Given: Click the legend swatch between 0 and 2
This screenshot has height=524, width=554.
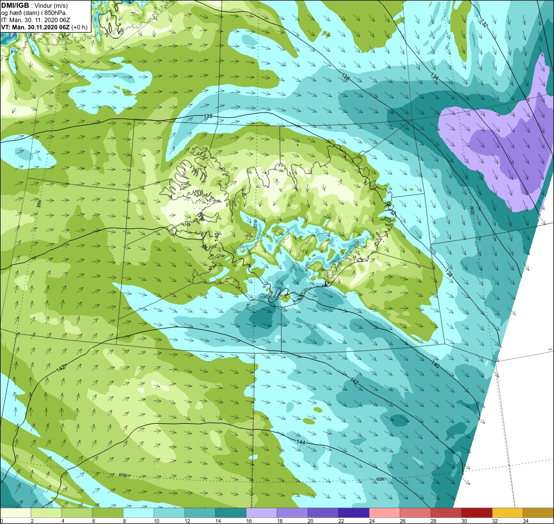Looking at the screenshot, I should pos(16,513).
